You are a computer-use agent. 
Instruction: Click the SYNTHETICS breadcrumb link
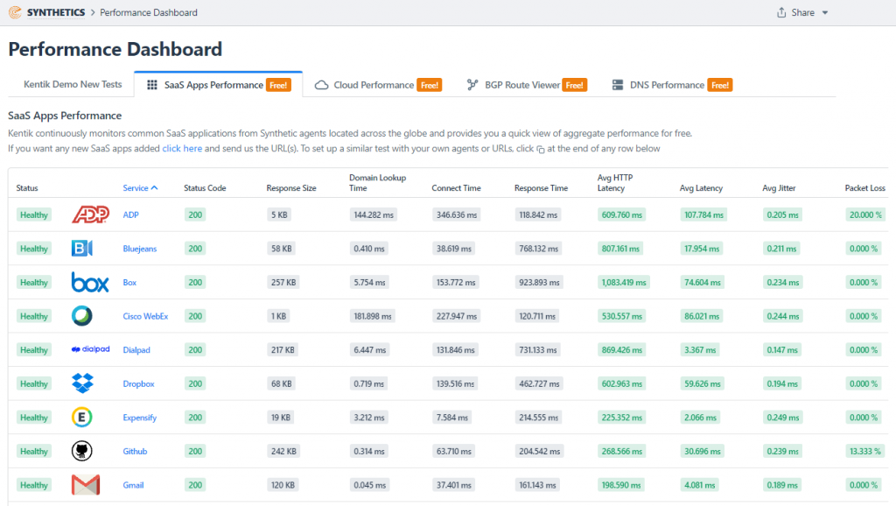56,12
